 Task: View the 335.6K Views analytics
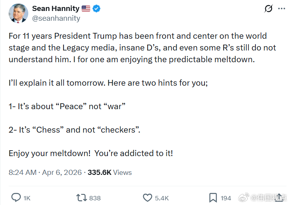click(109, 173)
